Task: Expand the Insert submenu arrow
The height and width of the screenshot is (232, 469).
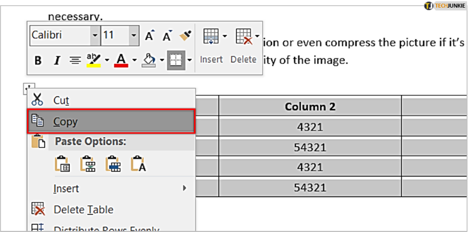Action: coord(185,188)
